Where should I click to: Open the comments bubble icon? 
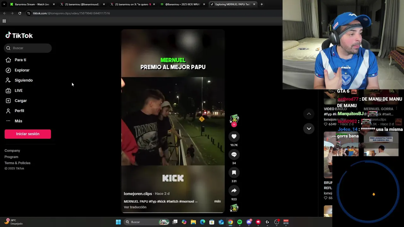[234, 154]
